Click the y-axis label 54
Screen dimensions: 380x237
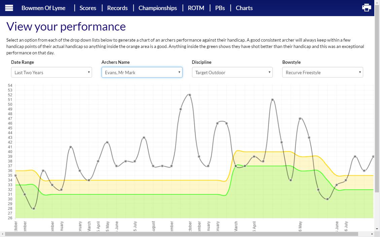pos(10,85)
